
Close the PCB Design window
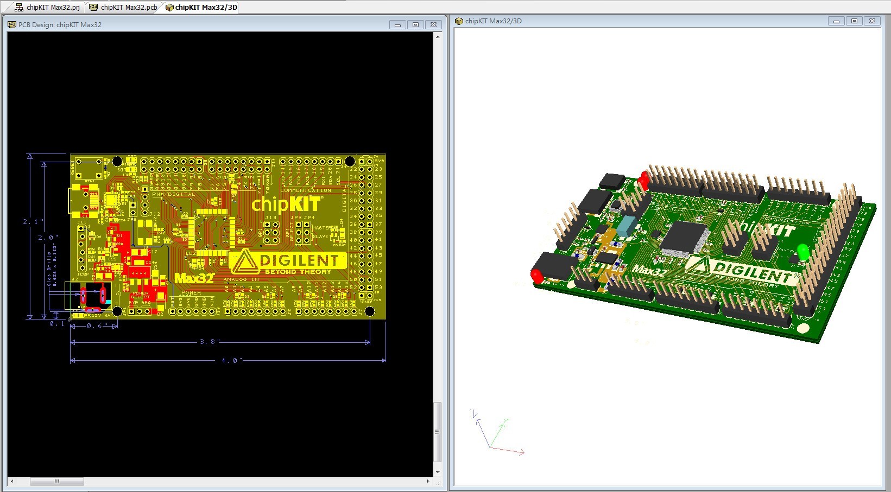pyautogui.click(x=433, y=25)
